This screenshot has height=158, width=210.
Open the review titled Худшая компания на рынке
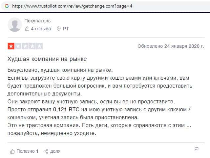point(47,59)
